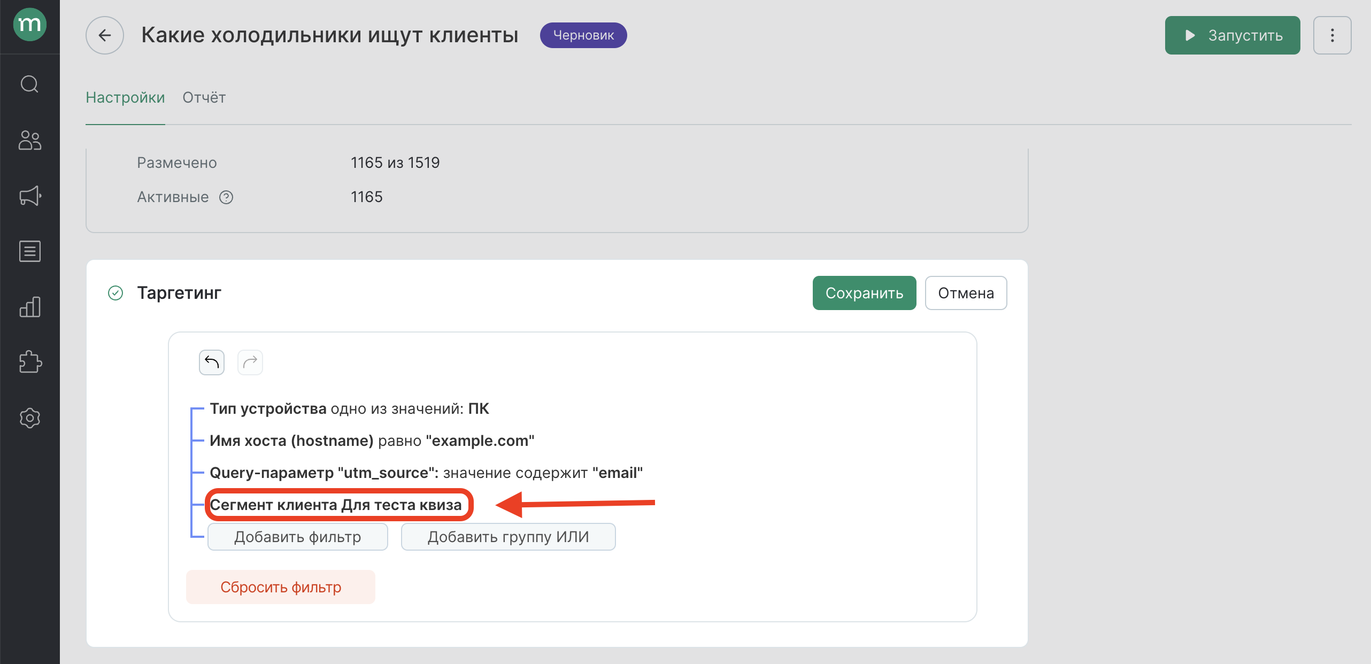Click the Mindbox logo in sidebar
The width and height of the screenshot is (1371, 664).
tap(30, 25)
